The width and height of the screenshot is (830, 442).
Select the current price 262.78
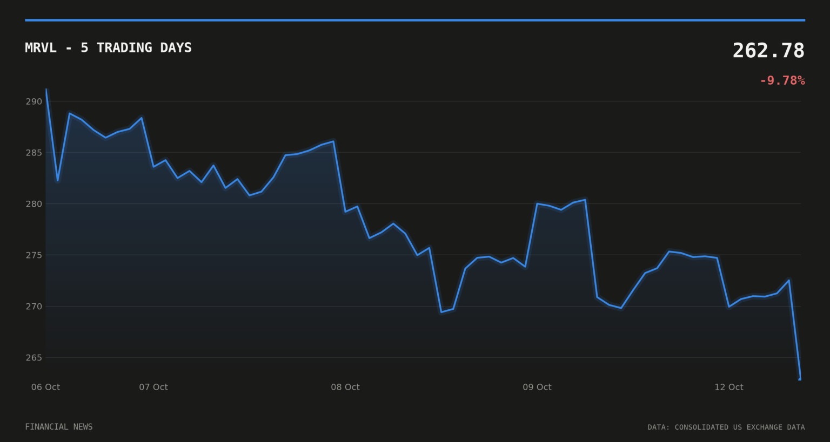coord(768,51)
